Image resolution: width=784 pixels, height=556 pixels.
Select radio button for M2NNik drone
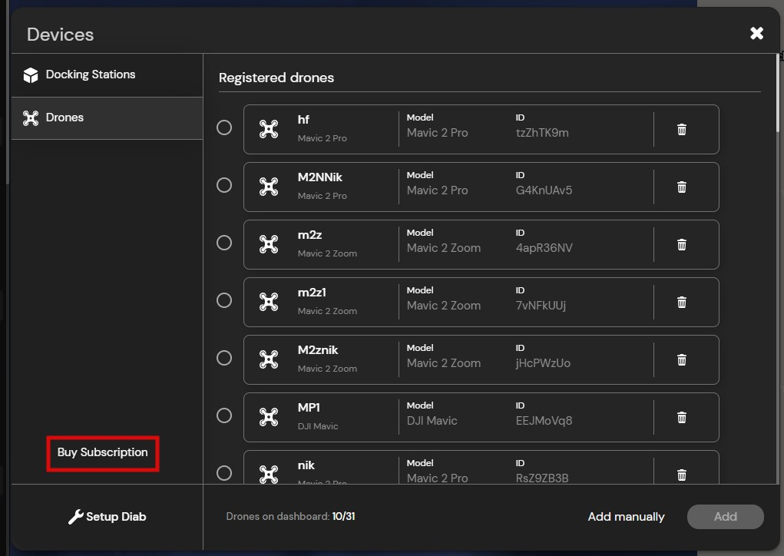tap(224, 185)
